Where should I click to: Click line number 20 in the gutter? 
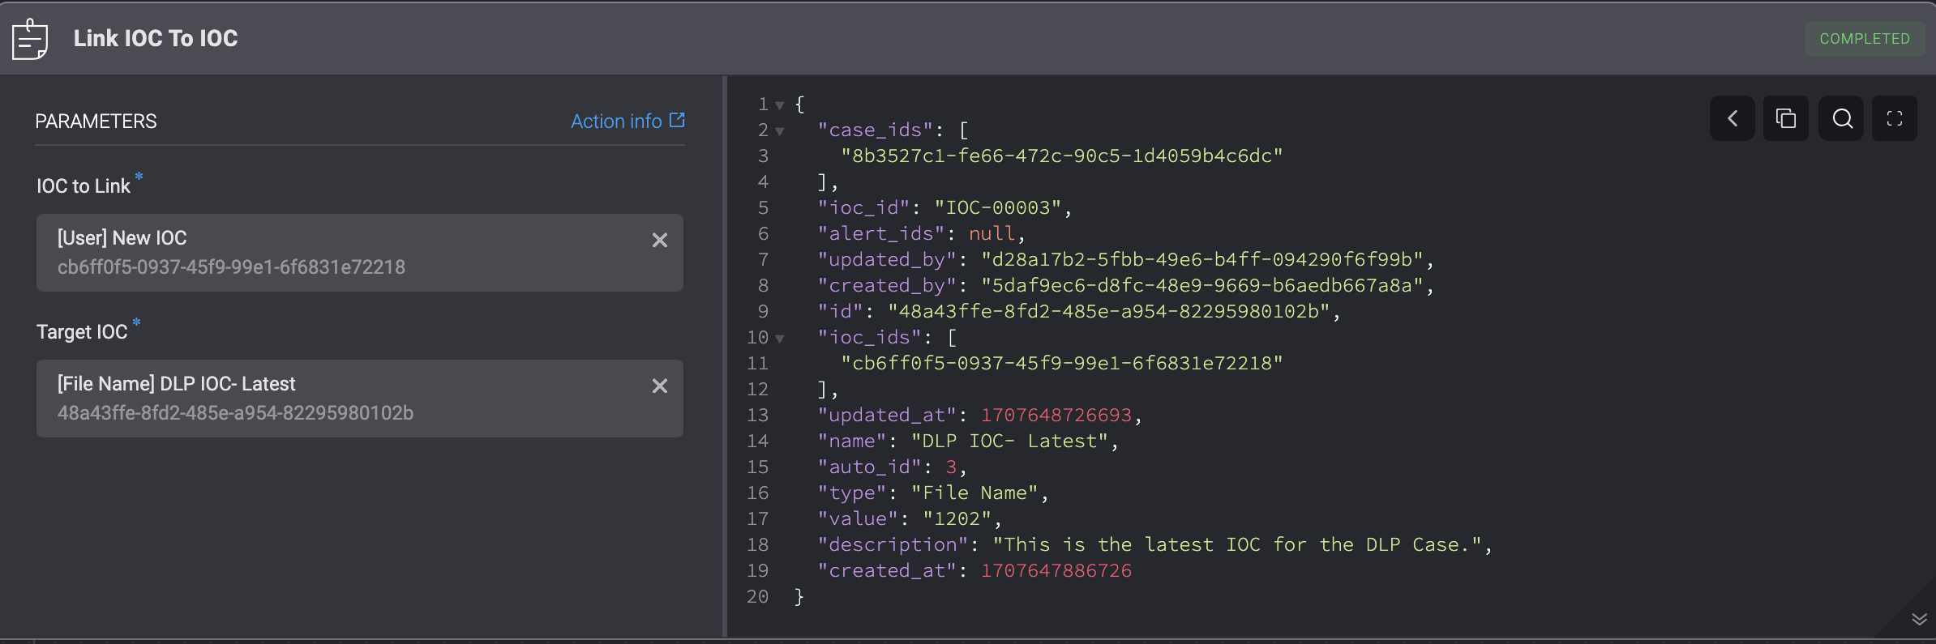click(757, 596)
